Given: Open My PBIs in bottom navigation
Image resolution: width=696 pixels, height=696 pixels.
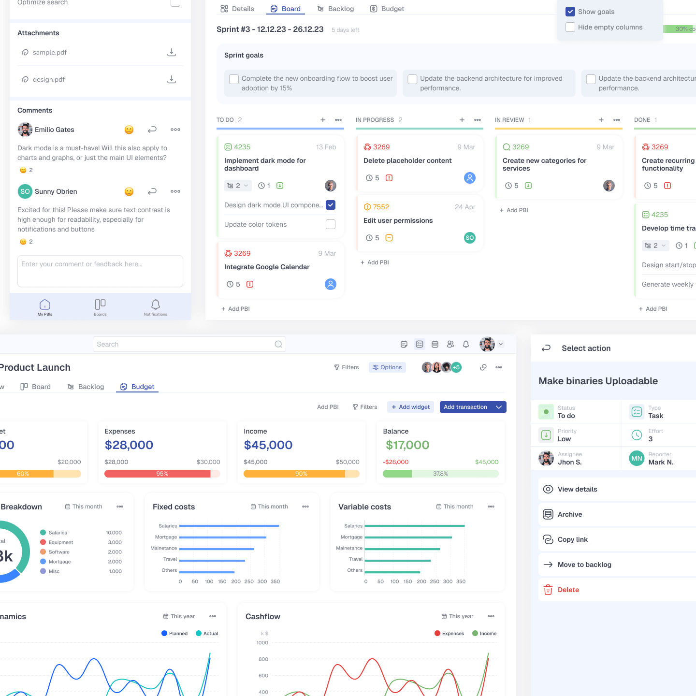Looking at the screenshot, I should pyautogui.click(x=45, y=307).
